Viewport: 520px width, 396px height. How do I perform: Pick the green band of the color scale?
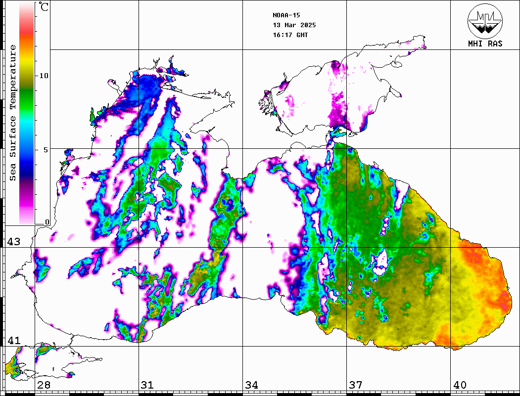[x=27, y=99]
